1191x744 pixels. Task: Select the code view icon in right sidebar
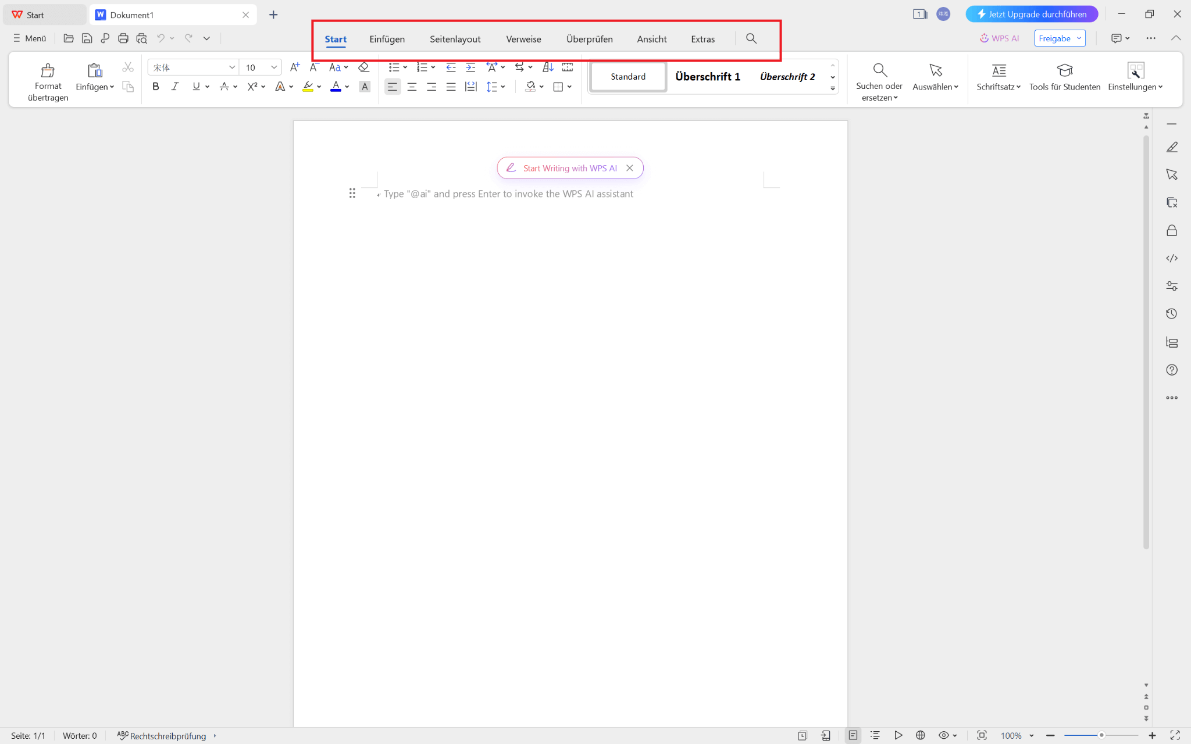click(x=1173, y=258)
